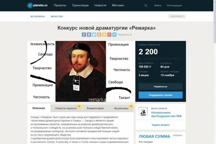
Task: Click the Поддержать проект button
Action: point(160,95)
